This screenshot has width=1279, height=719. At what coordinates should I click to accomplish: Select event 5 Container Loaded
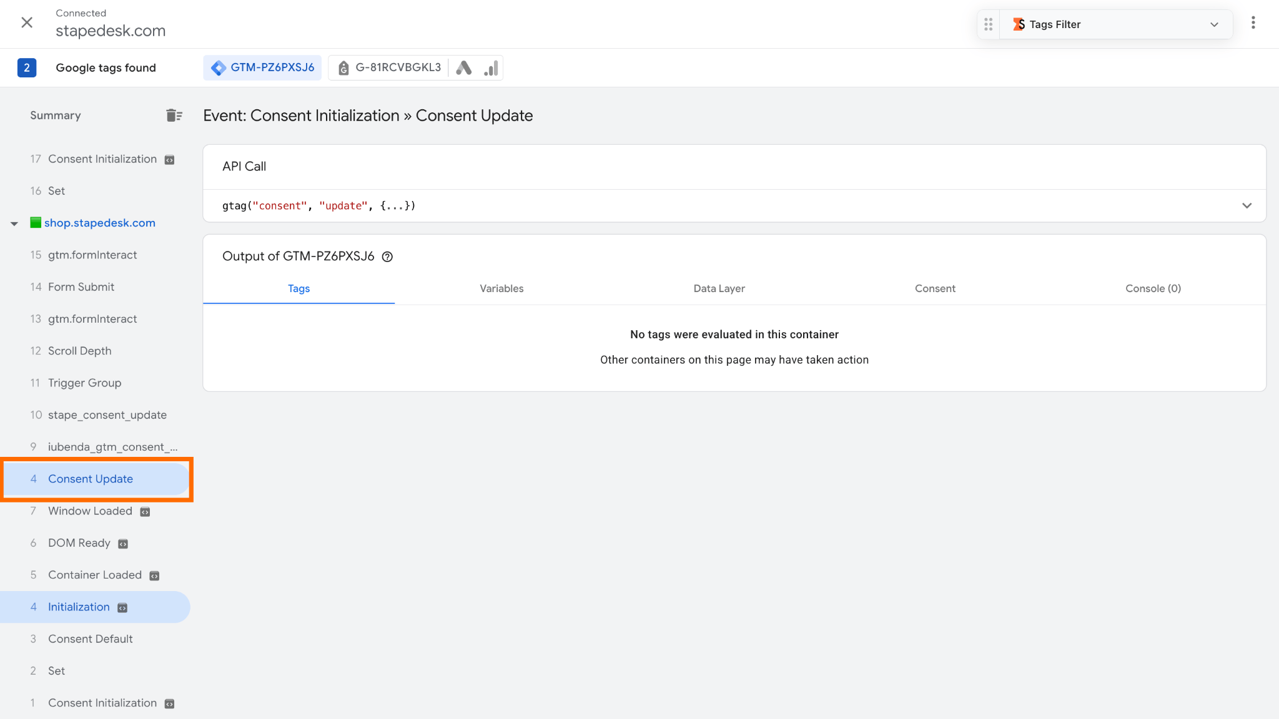(95, 575)
